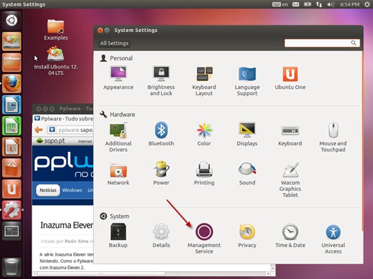Open Time & Date settings
373x279 pixels.
(290, 236)
